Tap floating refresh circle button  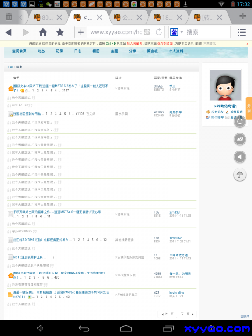pyautogui.click(x=240, y=122)
